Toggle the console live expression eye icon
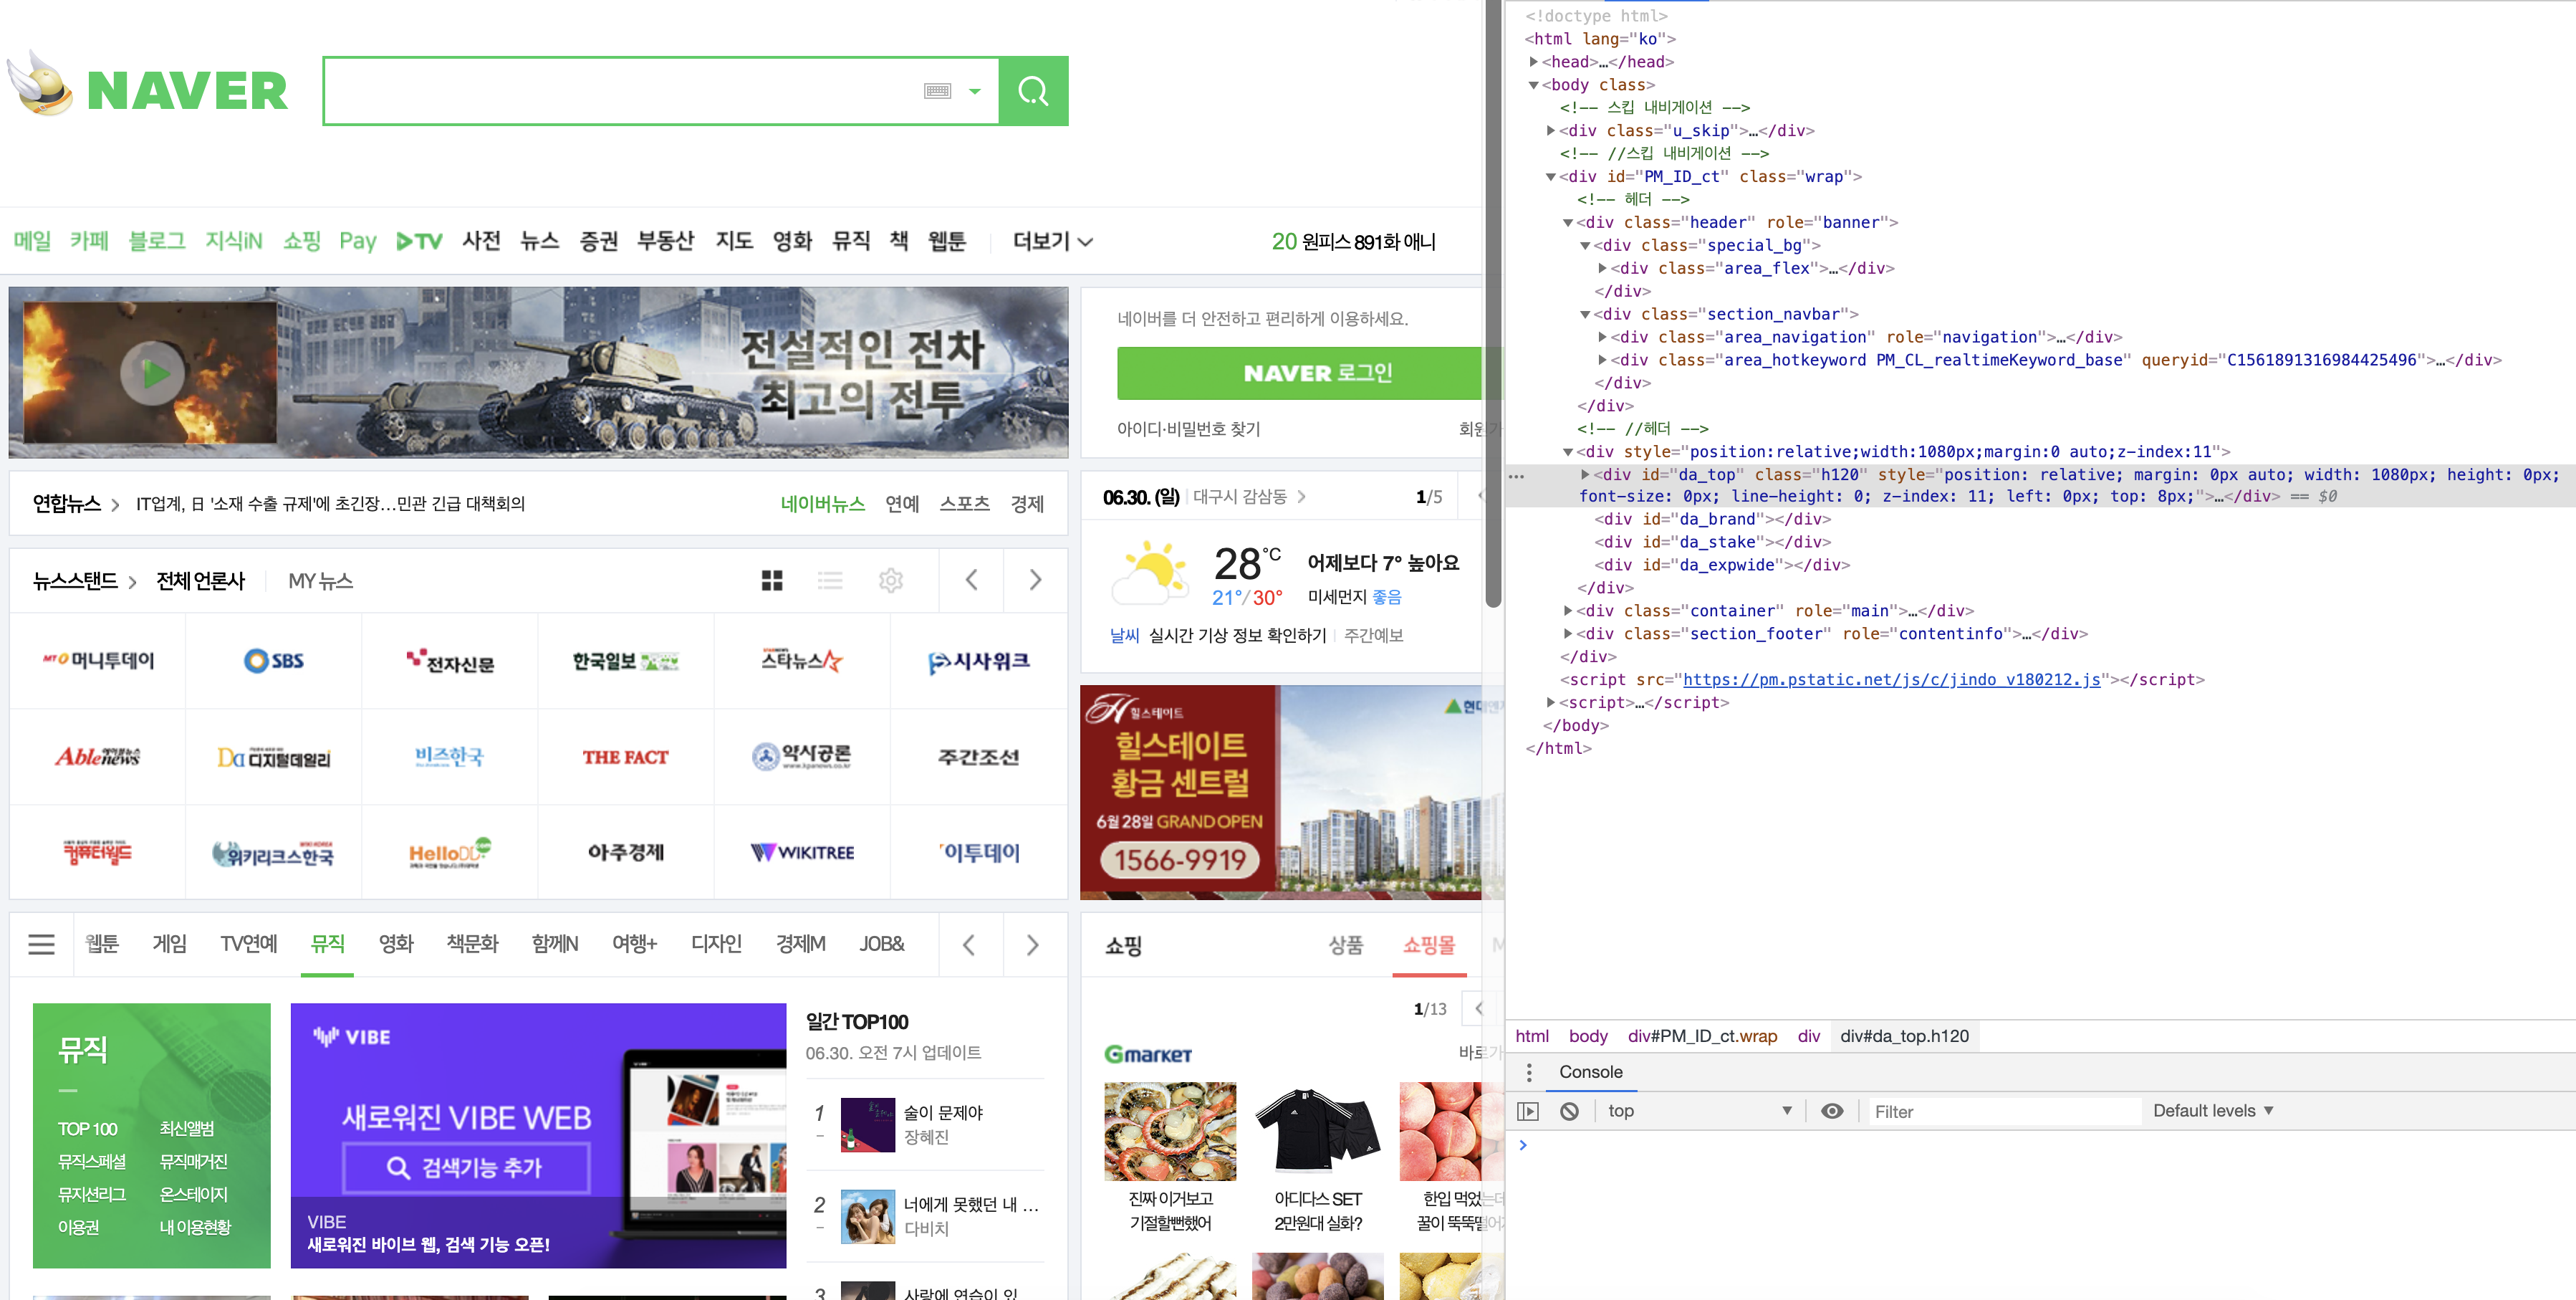This screenshot has width=2576, height=1300. (1832, 1111)
